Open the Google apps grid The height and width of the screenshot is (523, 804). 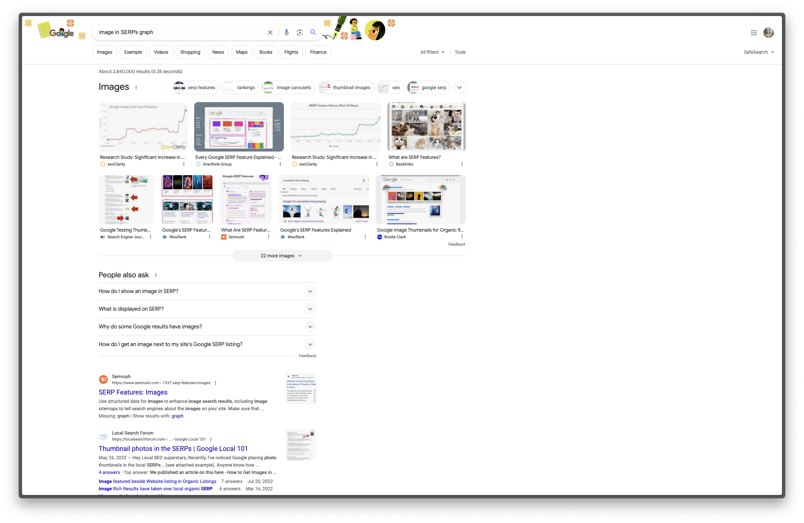[754, 33]
